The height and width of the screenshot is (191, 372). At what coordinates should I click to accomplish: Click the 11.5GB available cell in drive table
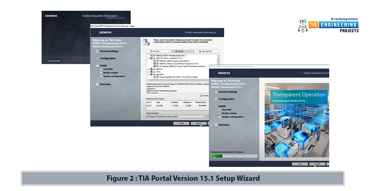tap(175, 106)
